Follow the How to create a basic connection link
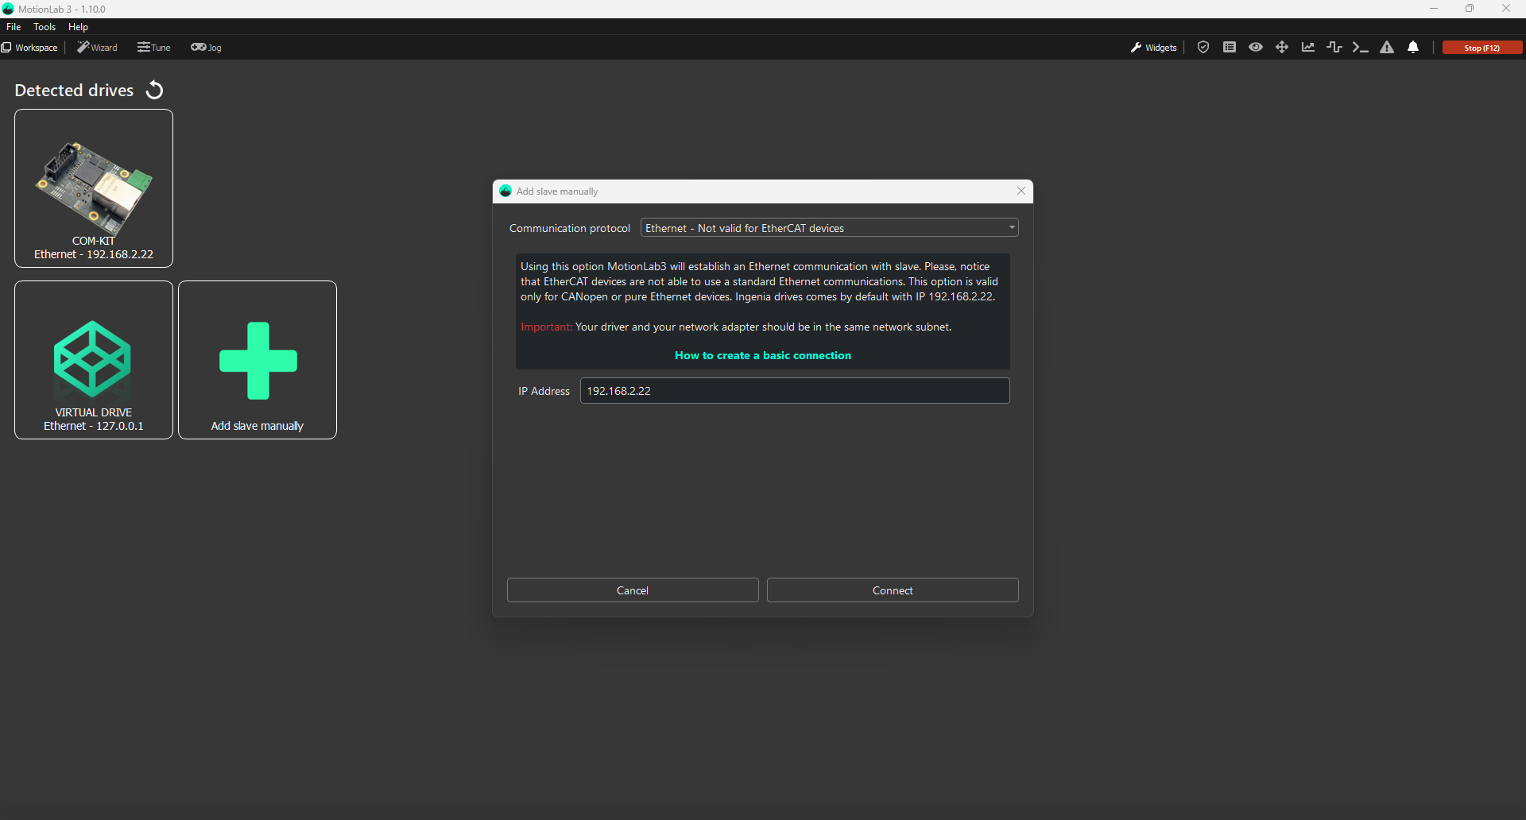This screenshot has width=1526, height=820. click(762, 356)
